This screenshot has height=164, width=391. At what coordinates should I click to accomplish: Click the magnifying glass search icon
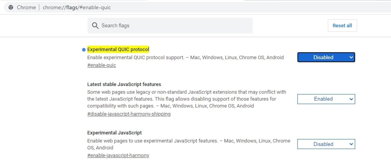pos(95,26)
